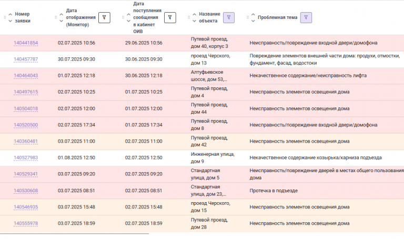Click topic Протечка в подъезде
This screenshot has height=239, width=404.
[274, 191]
